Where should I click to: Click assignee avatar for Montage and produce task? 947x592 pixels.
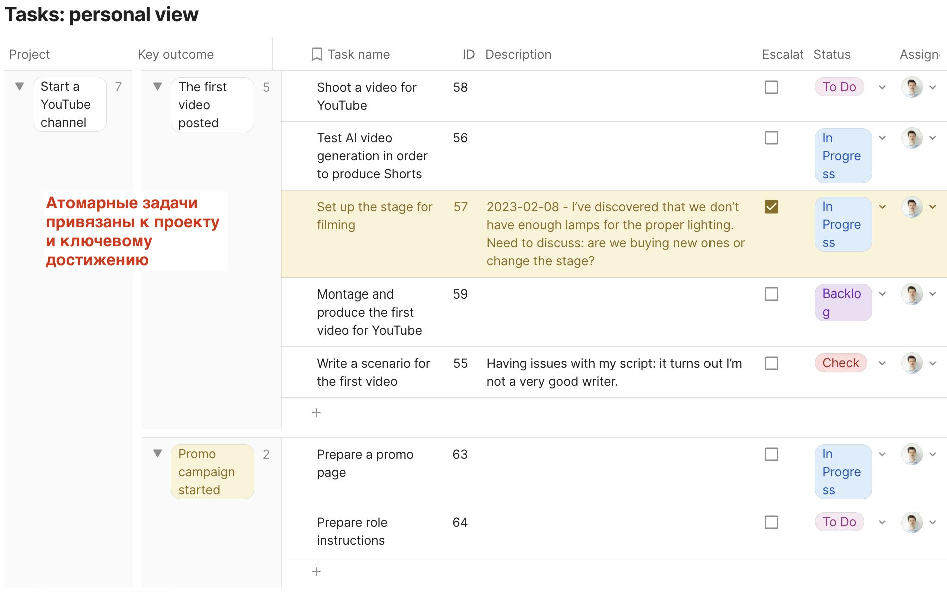[912, 294]
